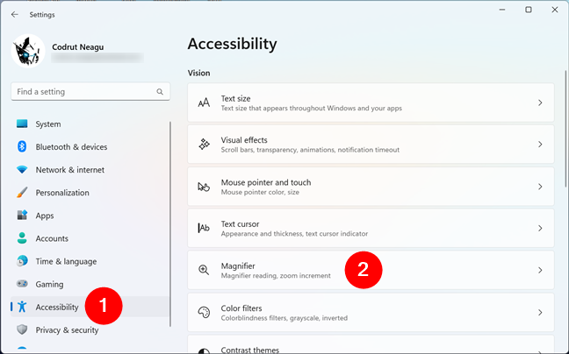This screenshot has width=569, height=354.
Task: Click the Personalization paintbrush icon
Action: click(x=22, y=193)
